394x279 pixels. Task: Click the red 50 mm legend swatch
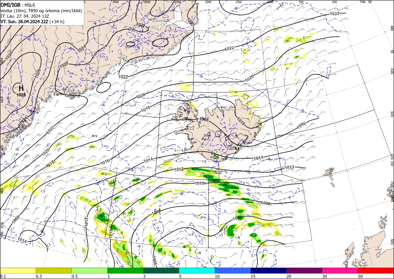tap(376, 270)
